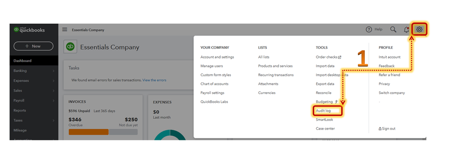Open Currencies under Lists
The image size is (452, 163).
click(x=266, y=93)
